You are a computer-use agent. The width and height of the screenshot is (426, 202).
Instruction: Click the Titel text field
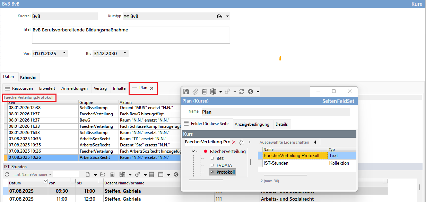[131, 35]
